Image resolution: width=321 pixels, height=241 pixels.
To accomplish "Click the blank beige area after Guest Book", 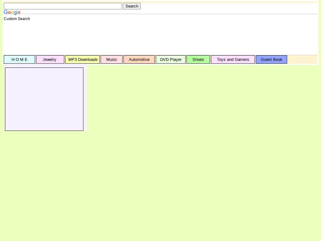I will pos(302,59).
